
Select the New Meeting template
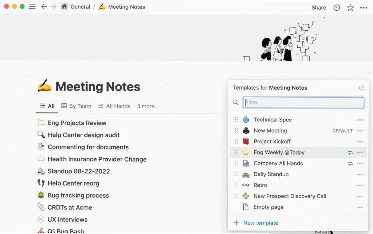270,130
